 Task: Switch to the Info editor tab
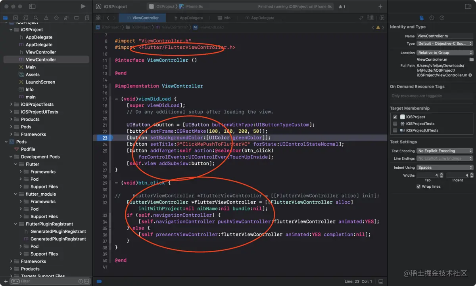[x=224, y=18]
